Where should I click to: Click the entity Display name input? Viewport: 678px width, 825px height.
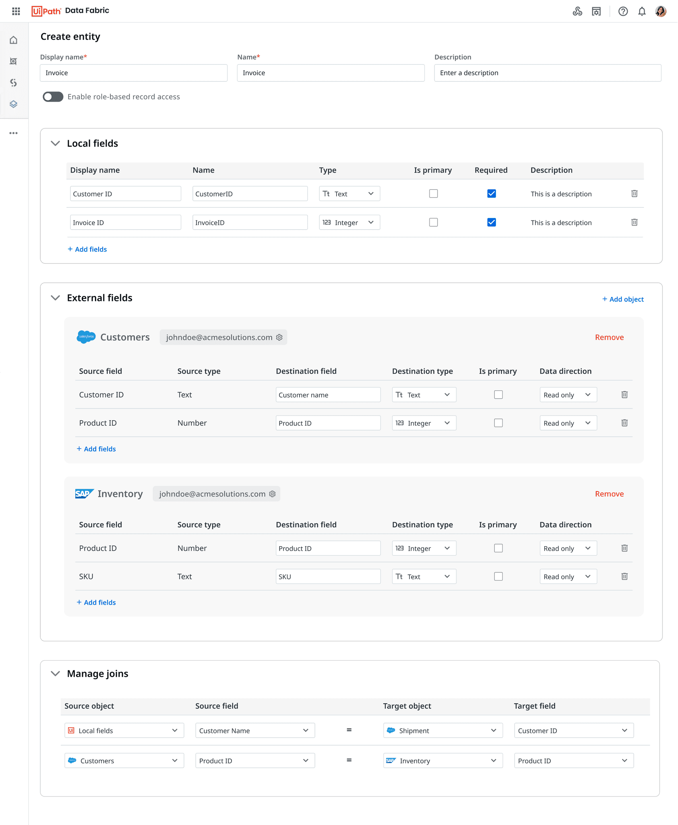pyautogui.click(x=134, y=73)
